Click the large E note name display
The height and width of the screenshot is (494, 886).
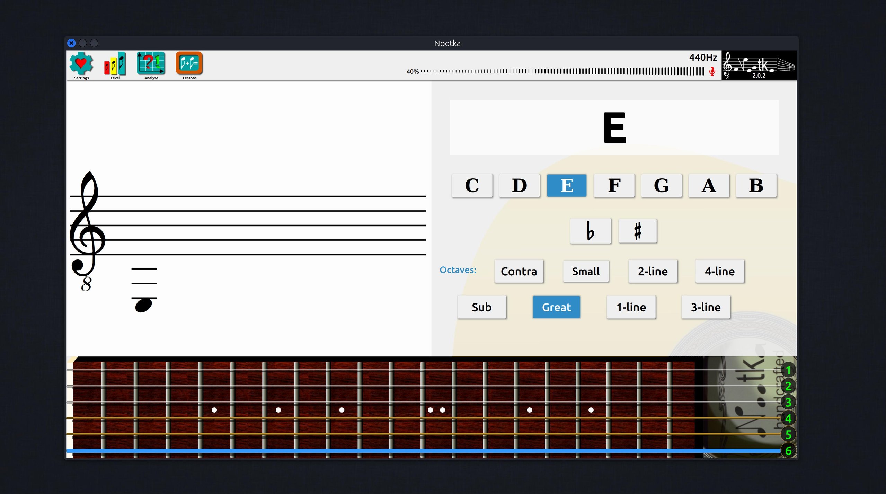tap(614, 127)
